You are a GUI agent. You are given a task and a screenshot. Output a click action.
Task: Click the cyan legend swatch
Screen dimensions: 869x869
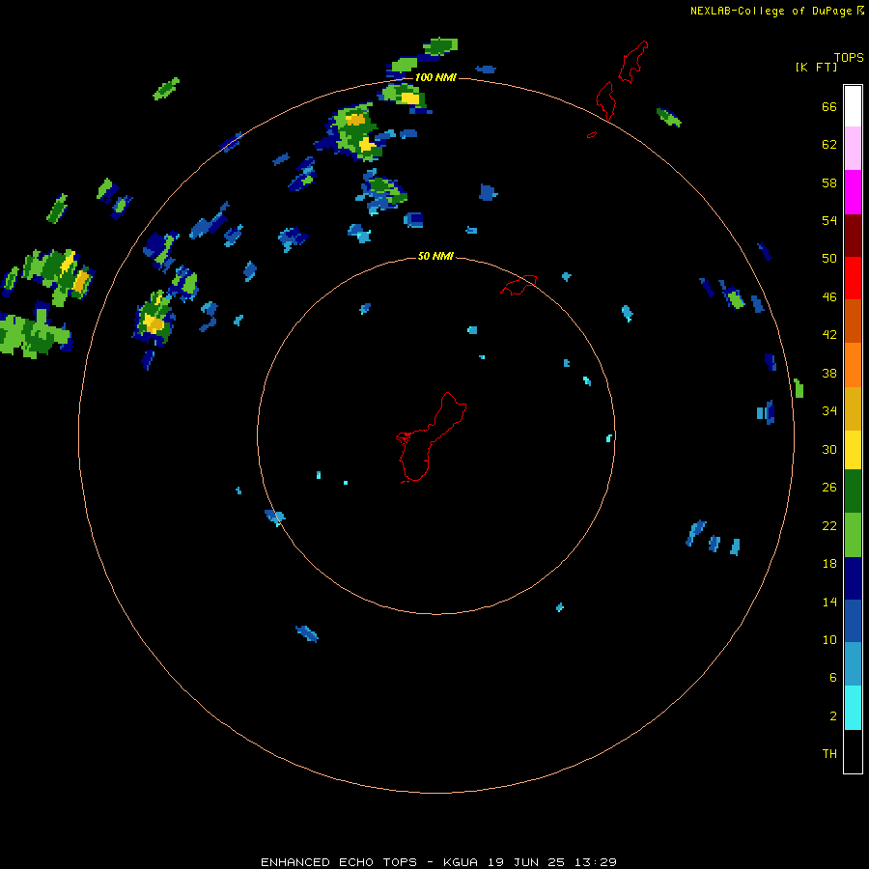(x=853, y=708)
